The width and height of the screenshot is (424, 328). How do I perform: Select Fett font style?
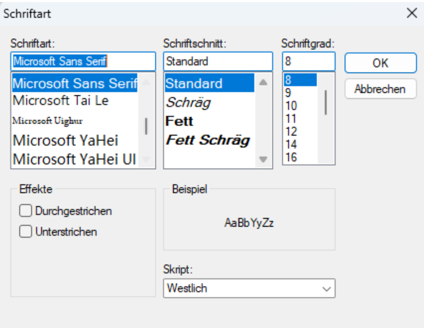point(209,121)
